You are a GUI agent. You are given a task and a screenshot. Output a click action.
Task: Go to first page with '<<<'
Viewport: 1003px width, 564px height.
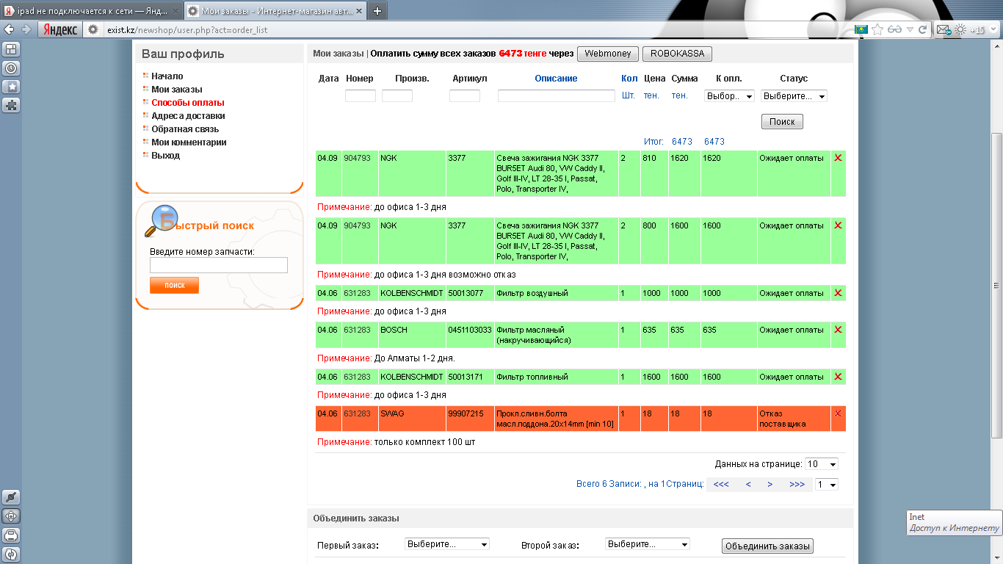(721, 485)
